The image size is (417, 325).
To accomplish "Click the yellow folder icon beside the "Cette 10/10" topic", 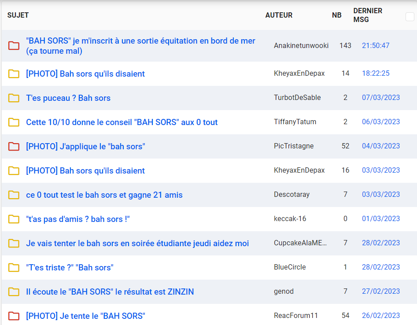I will click(14, 122).
